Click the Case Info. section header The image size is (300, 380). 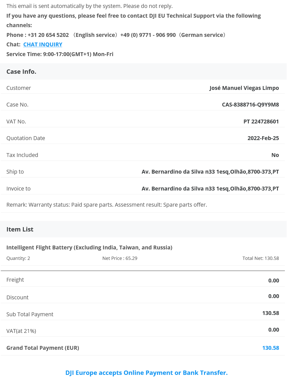pyautogui.click(x=22, y=72)
